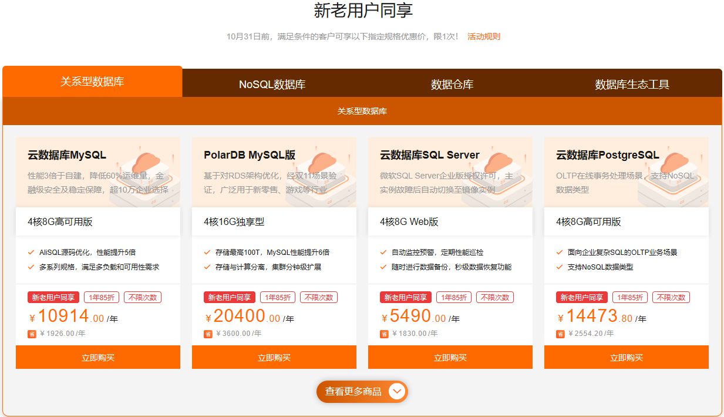Click the cloud illustration on 云数据库PostgreSQL card
The height and width of the screenshot is (417, 724).
674,176
